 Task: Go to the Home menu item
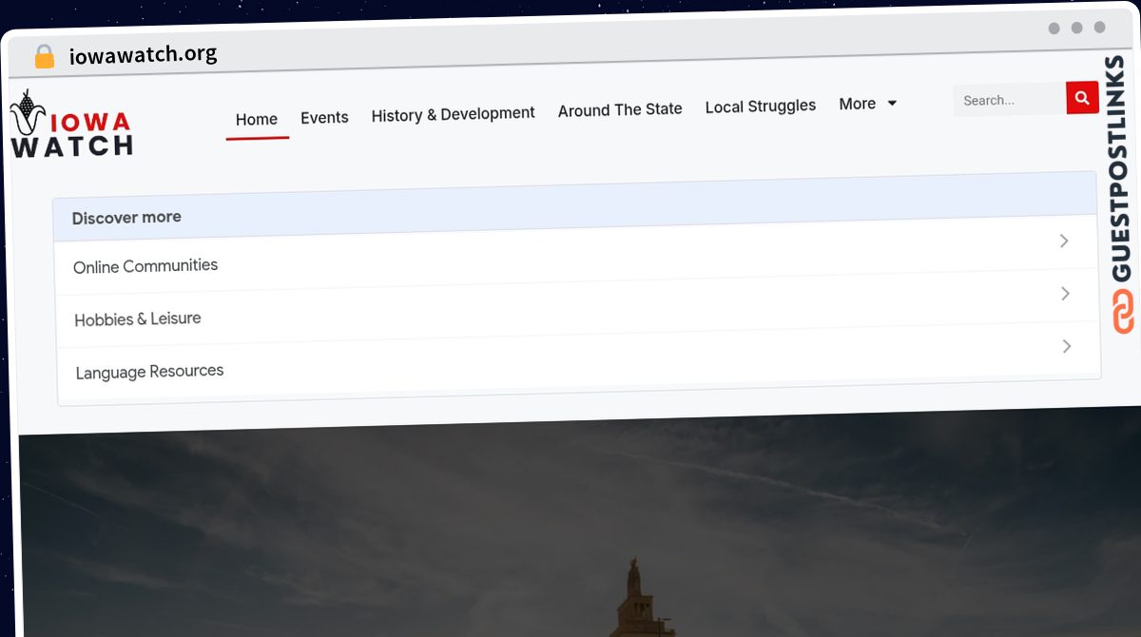point(257,120)
